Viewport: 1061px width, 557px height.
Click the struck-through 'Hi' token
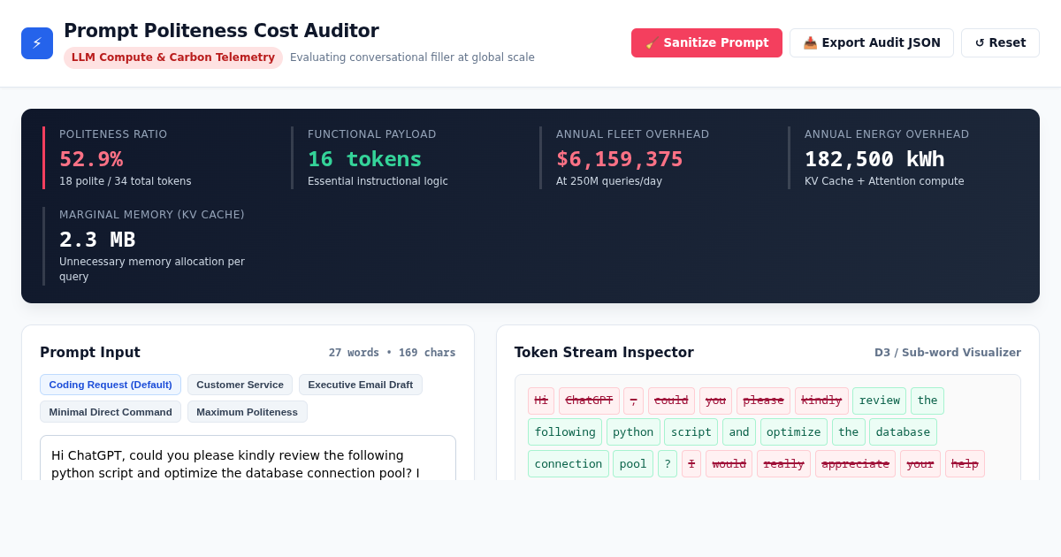[x=541, y=401]
